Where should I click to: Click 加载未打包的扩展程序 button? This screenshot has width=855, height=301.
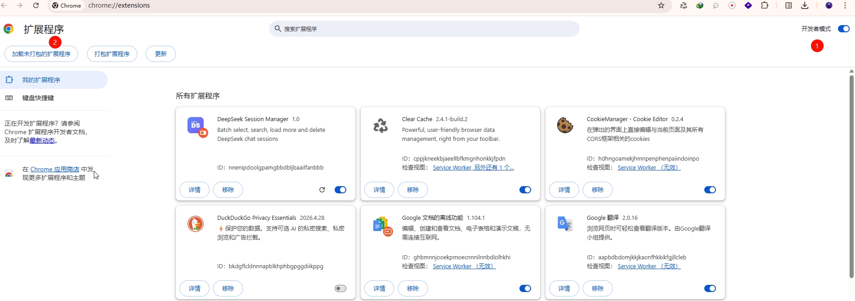[41, 54]
